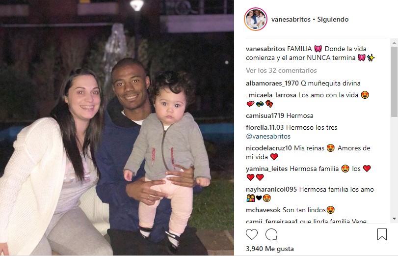This screenshot has height=256, width=398.
Task: Open the vanesabritos profile picture
Action: click(256, 19)
